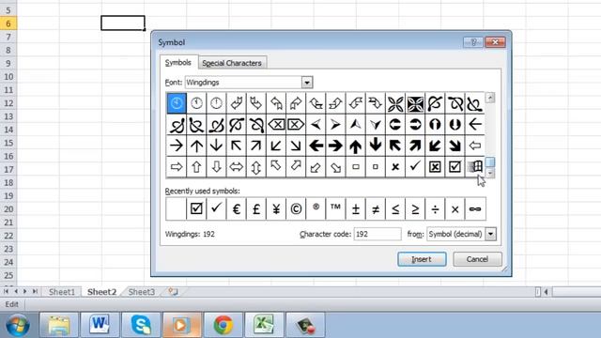Viewport: 601px width, 338px height.
Task: Insert a new worksheet via tab icon
Action: [x=173, y=292]
